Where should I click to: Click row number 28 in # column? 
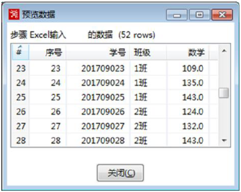[21, 140]
